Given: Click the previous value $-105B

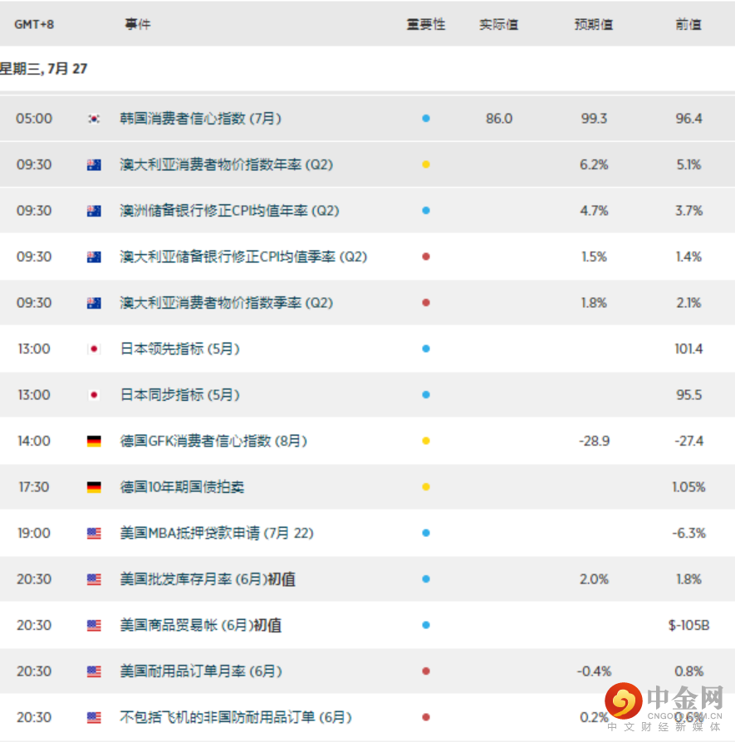Looking at the screenshot, I should pos(689,625).
